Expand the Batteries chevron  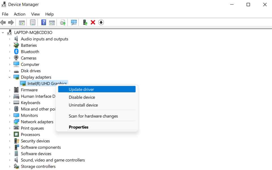[10, 45]
